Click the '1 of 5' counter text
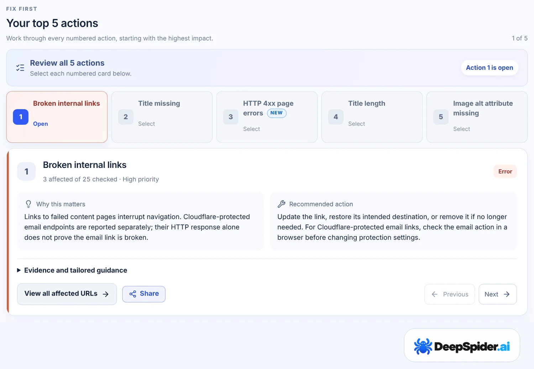Viewport: 534px width, 369px height. coord(520,38)
